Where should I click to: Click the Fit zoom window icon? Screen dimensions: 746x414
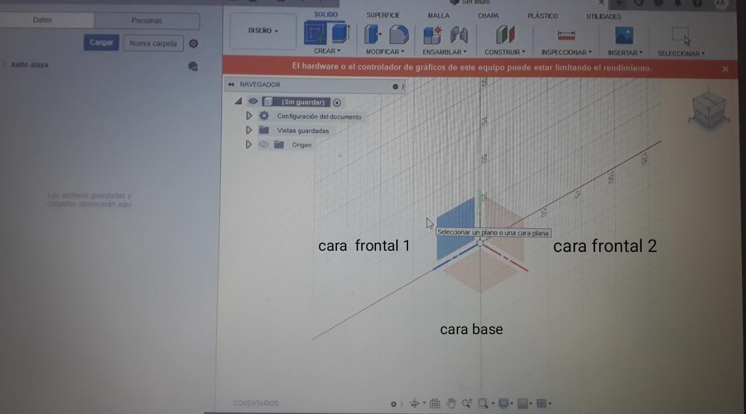pyautogui.click(x=483, y=403)
